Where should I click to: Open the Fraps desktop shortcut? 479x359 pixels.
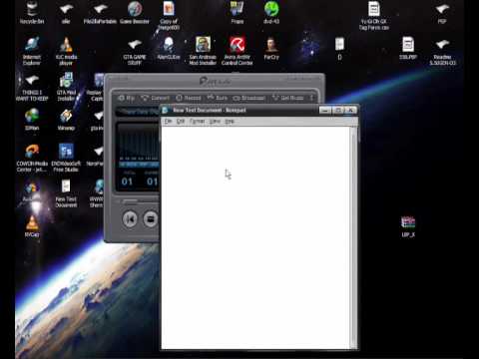coord(238,13)
